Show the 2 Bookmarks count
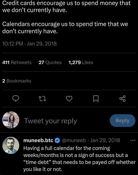Screen dimensions: 138x175 (17, 81)
